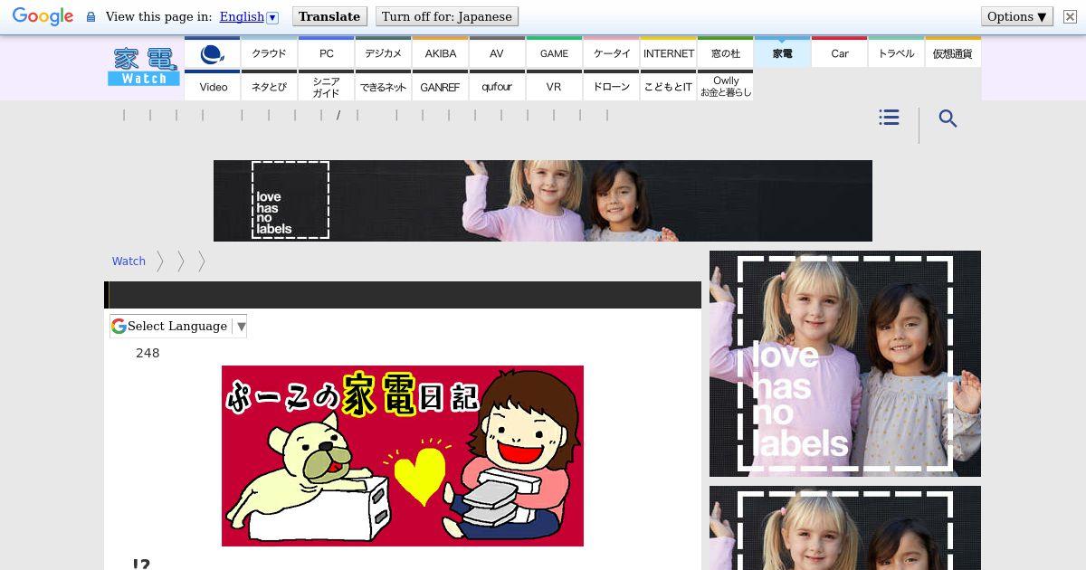Click the love has no labels top banner ad
This screenshot has width=1086, height=570.
coord(543,201)
